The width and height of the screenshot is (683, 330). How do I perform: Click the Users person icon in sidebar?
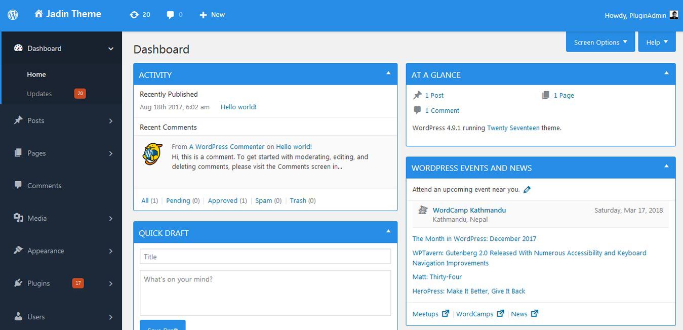click(18, 316)
